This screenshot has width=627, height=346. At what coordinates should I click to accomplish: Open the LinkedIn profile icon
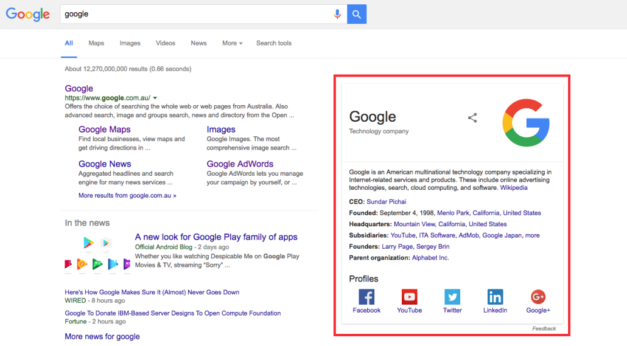point(495,297)
